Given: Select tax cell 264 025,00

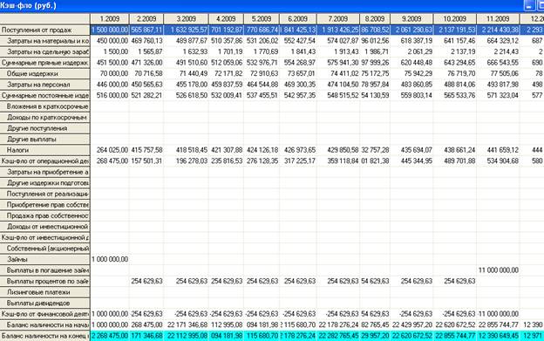Looking at the screenshot, I should point(110,150).
